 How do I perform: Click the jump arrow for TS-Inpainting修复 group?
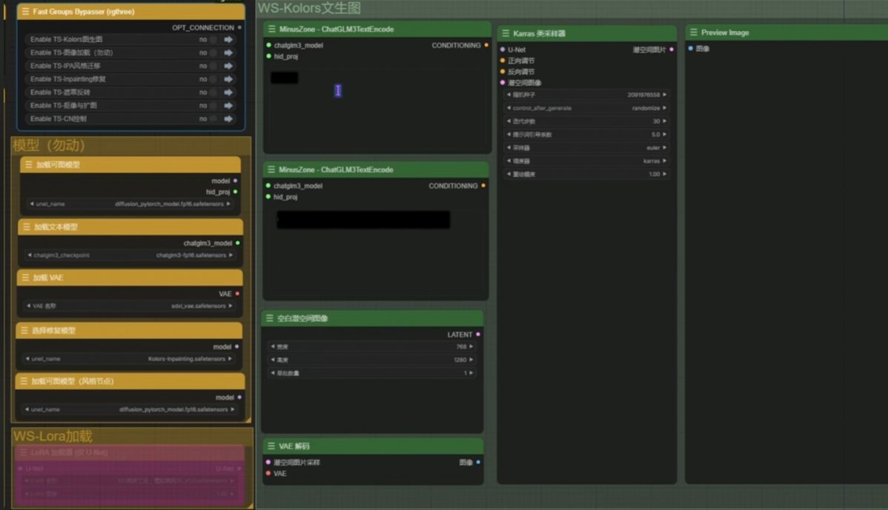pyautogui.click(x=228, y=79)
